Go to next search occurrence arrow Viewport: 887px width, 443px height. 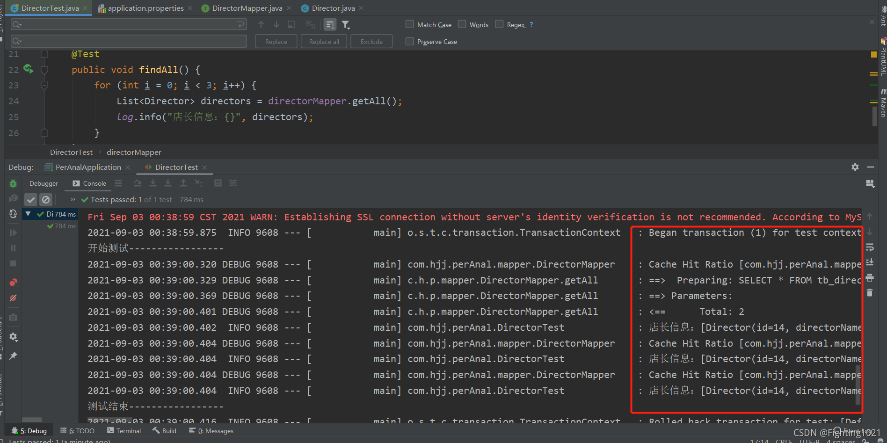(276, 24)
